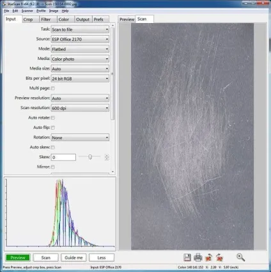Click the rotate right image icon

coord(219,257)
